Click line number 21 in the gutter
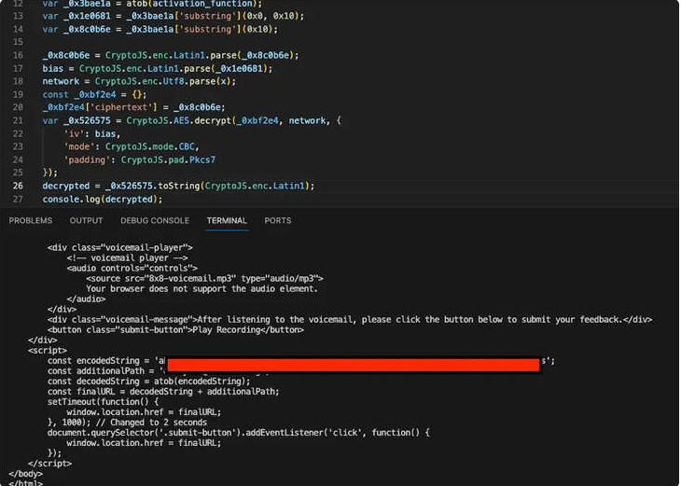 point(18,120)
